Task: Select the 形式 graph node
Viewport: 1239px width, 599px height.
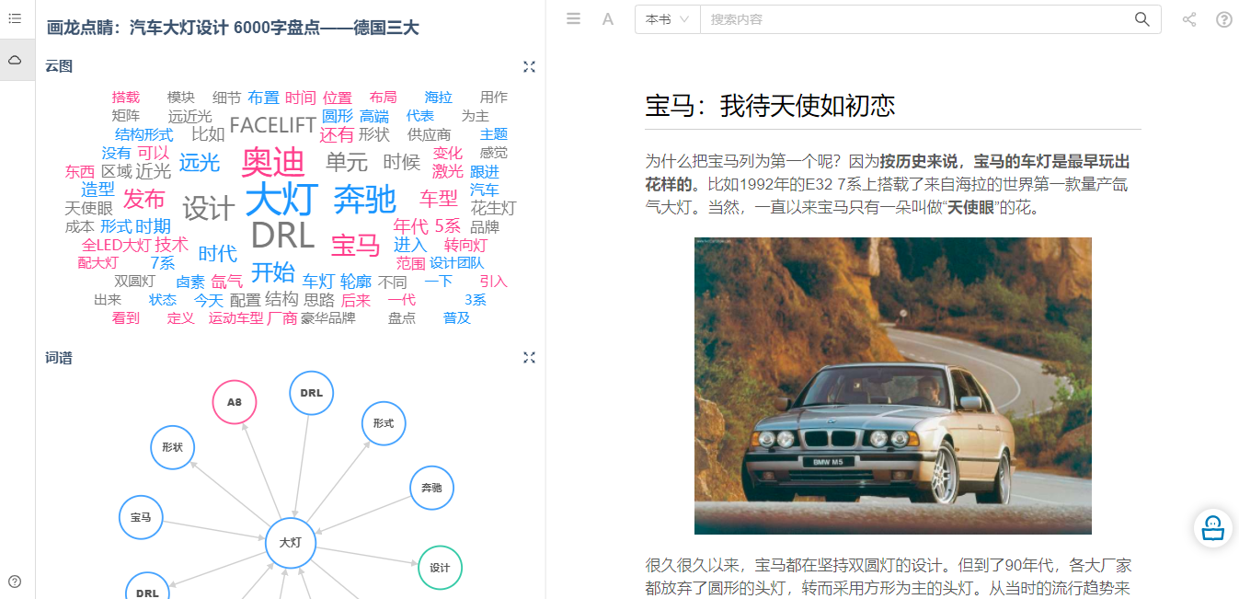Action: click(384, 423)
